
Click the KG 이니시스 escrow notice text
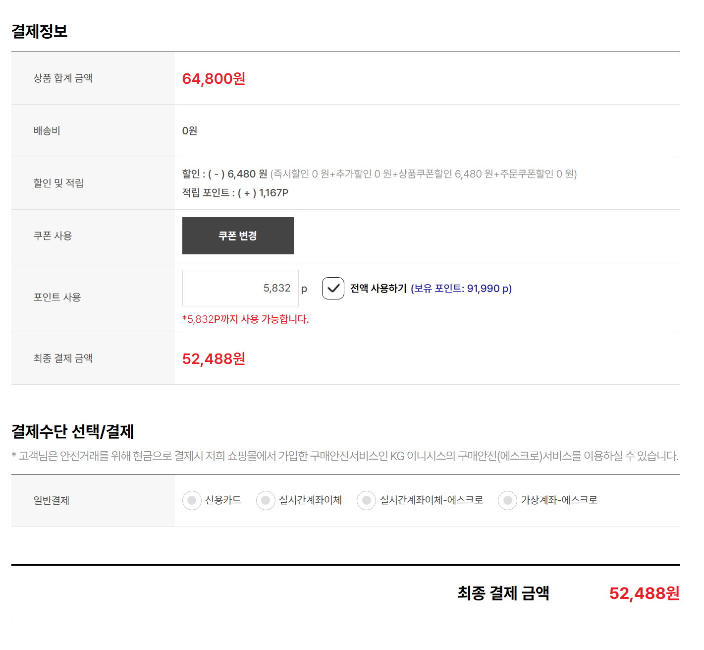tap(345, 456)
